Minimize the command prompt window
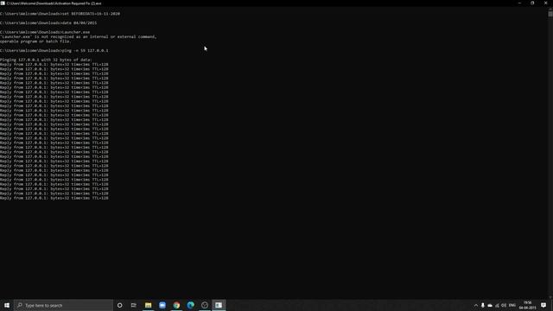This screenshot has width=553, height=311. 519,3
